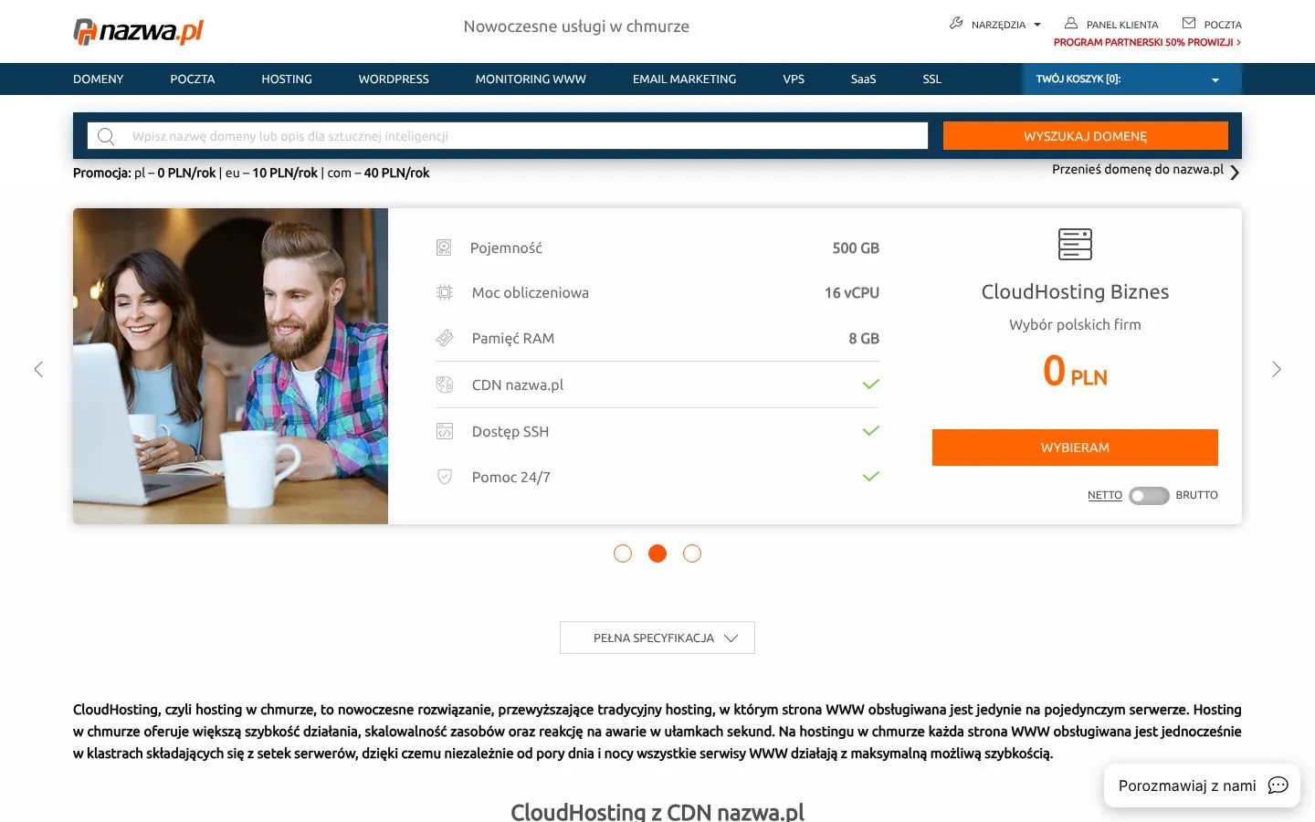Click the Pomoc 24/7 shield icon
The image size is (1315, 822).
click(x=445, y=477)
